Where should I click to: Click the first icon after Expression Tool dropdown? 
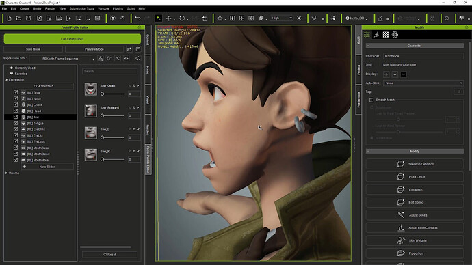pos(101,58)
